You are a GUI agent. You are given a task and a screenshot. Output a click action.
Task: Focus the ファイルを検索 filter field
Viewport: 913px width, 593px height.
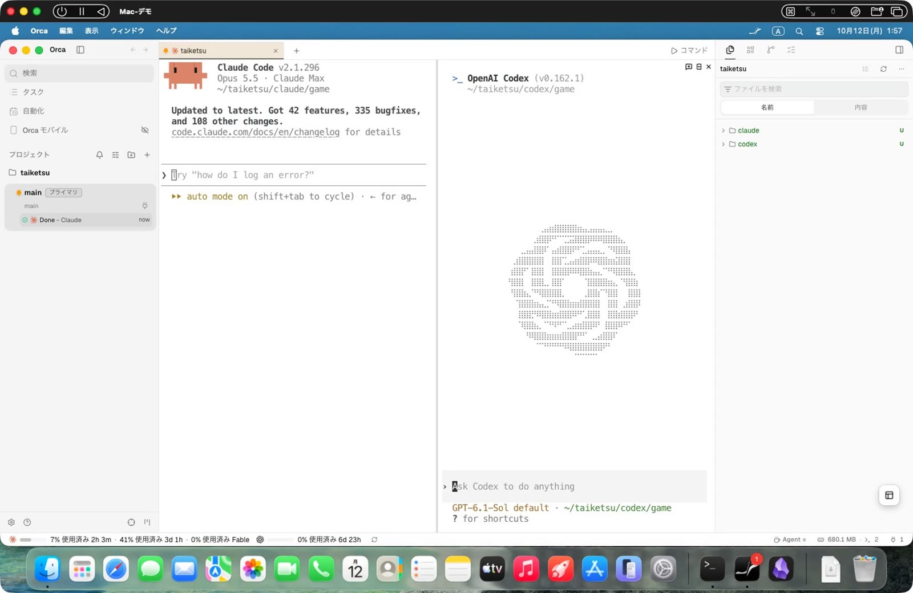814,89
